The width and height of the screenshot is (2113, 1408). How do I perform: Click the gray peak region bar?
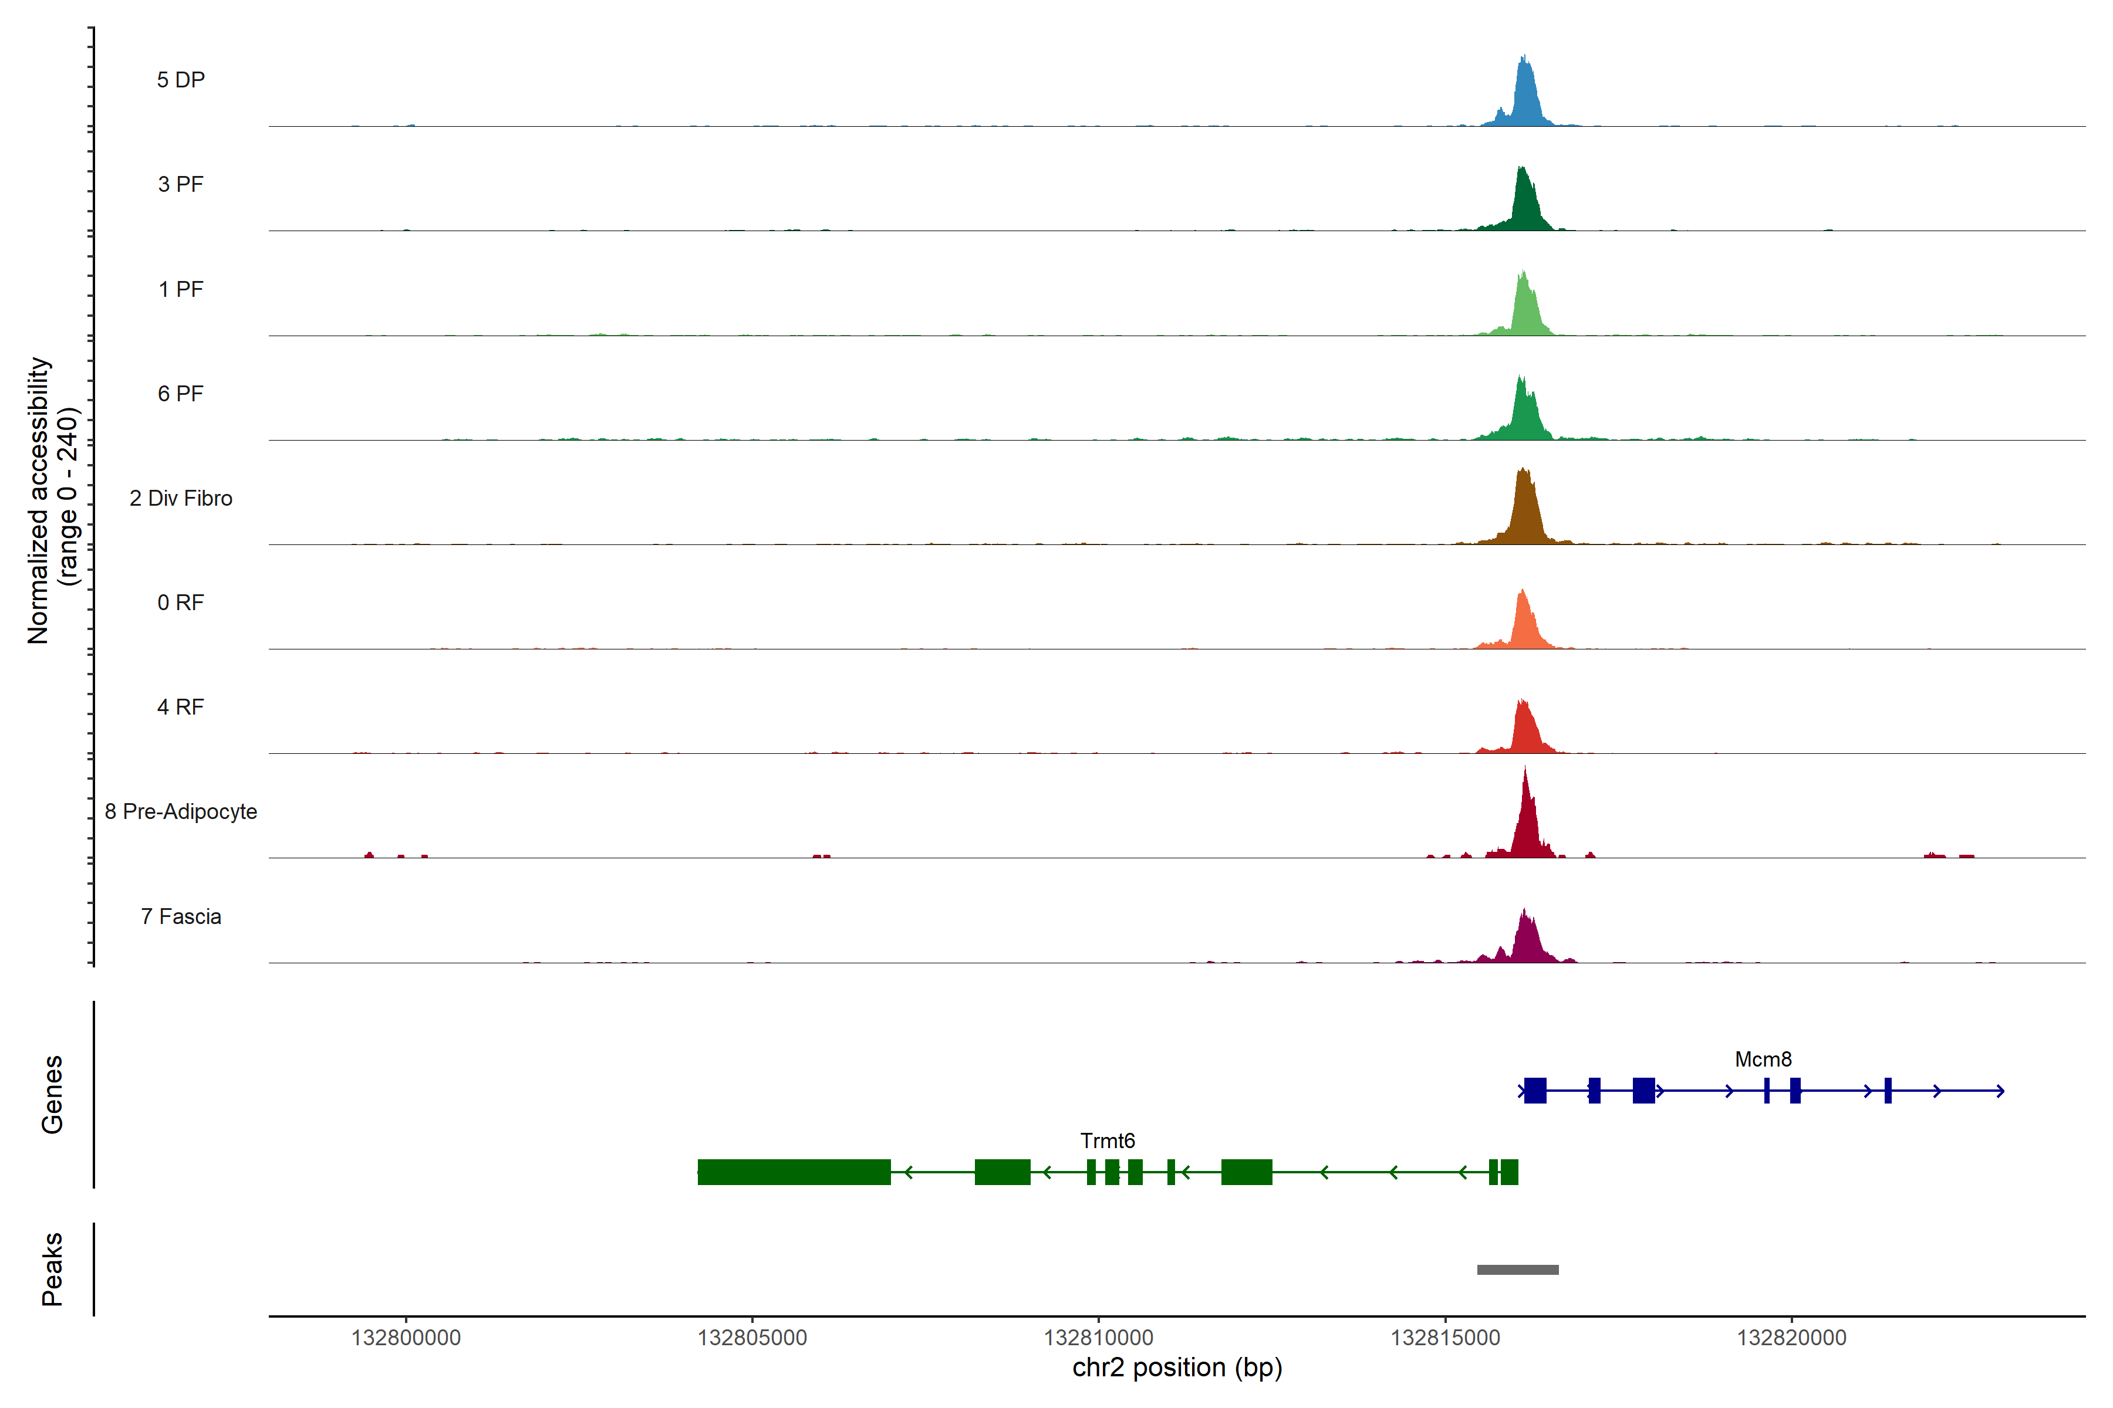coord(1517,1270)
